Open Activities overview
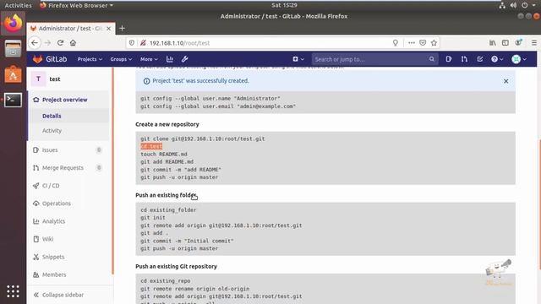Image resolution: width=541 pixels, height=304 pixels. (x=18, y=5)
